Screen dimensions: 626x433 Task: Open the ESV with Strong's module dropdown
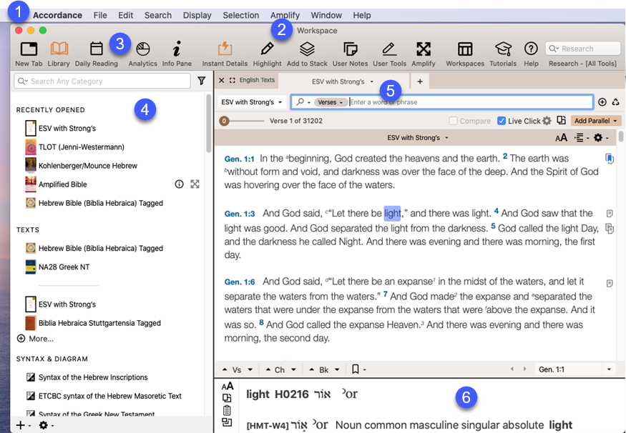coord(251,102)
